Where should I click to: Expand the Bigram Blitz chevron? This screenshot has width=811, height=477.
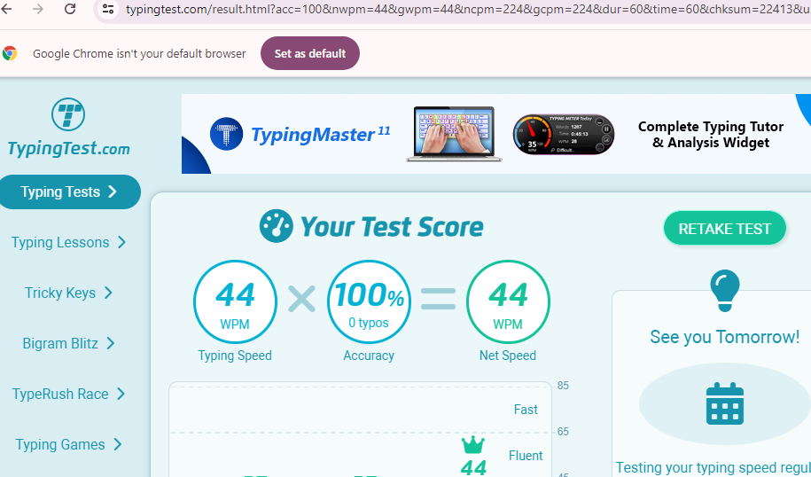[110, 343]
